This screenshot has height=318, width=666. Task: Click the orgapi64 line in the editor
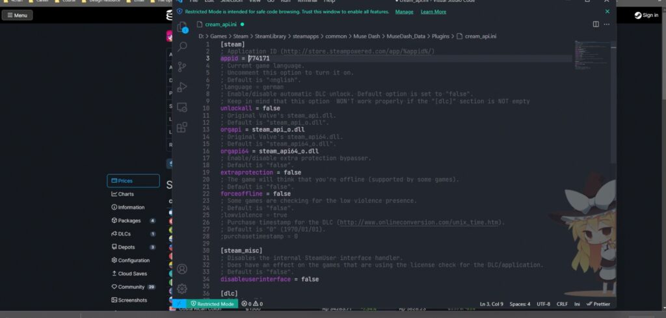coord(269,151)
